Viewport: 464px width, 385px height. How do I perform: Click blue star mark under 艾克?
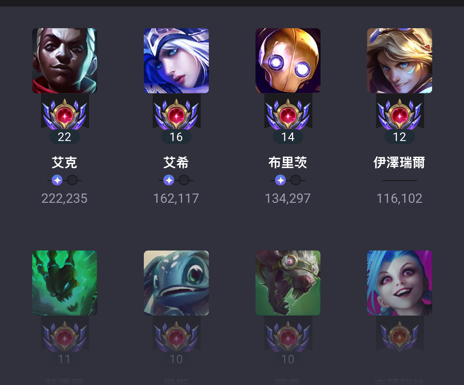[57, 180]
